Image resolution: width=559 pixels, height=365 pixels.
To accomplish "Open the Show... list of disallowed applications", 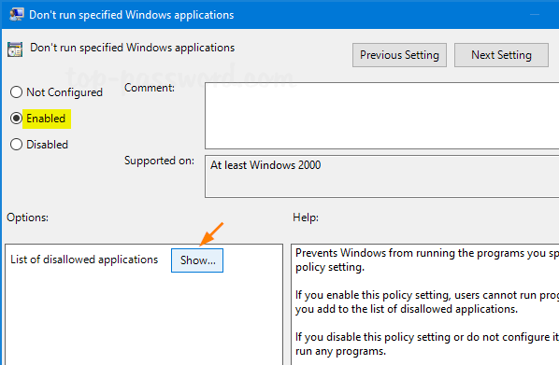I will coord(197,260).
